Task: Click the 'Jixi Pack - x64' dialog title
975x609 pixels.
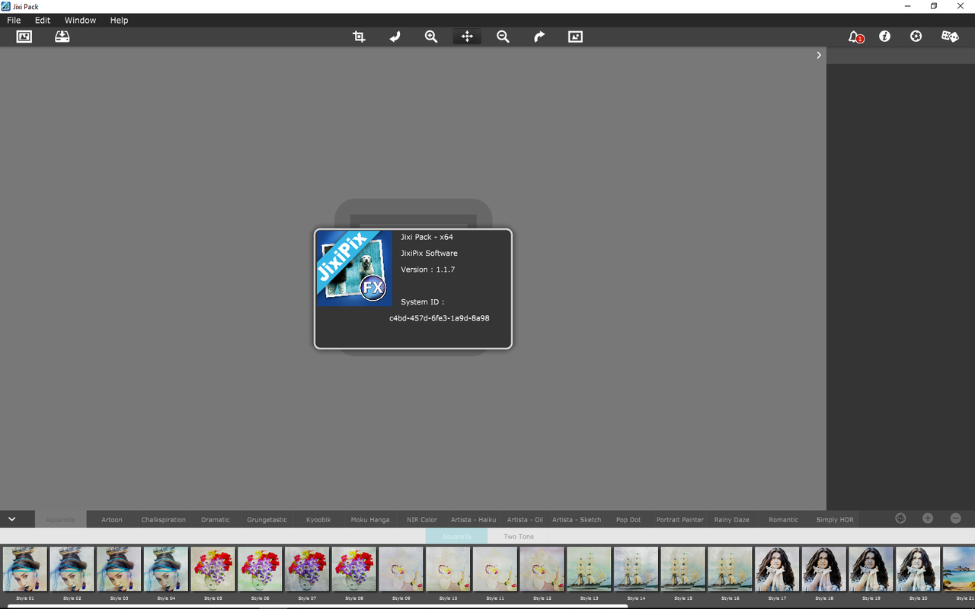Action: [x=427, y=238]
